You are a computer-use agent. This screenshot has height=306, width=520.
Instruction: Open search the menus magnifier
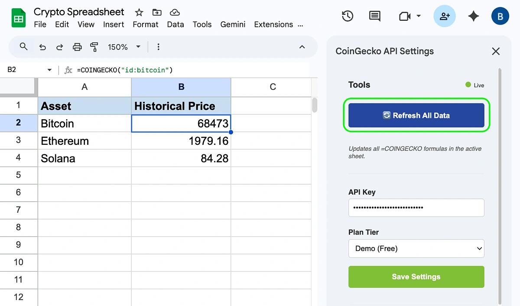click(x=24, y=47)
